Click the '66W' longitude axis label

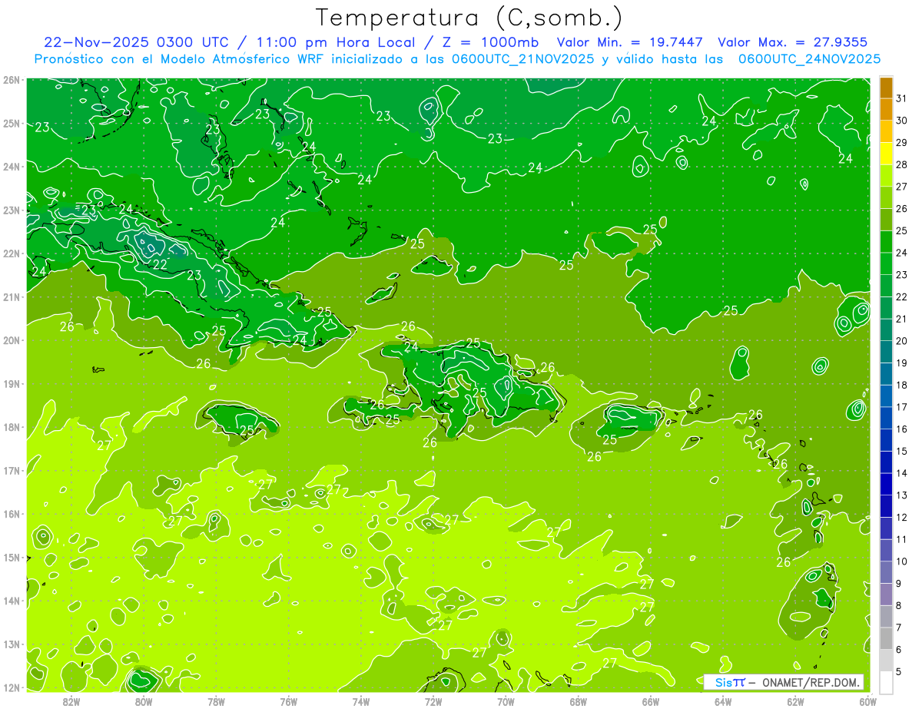(x=650, y=701)
